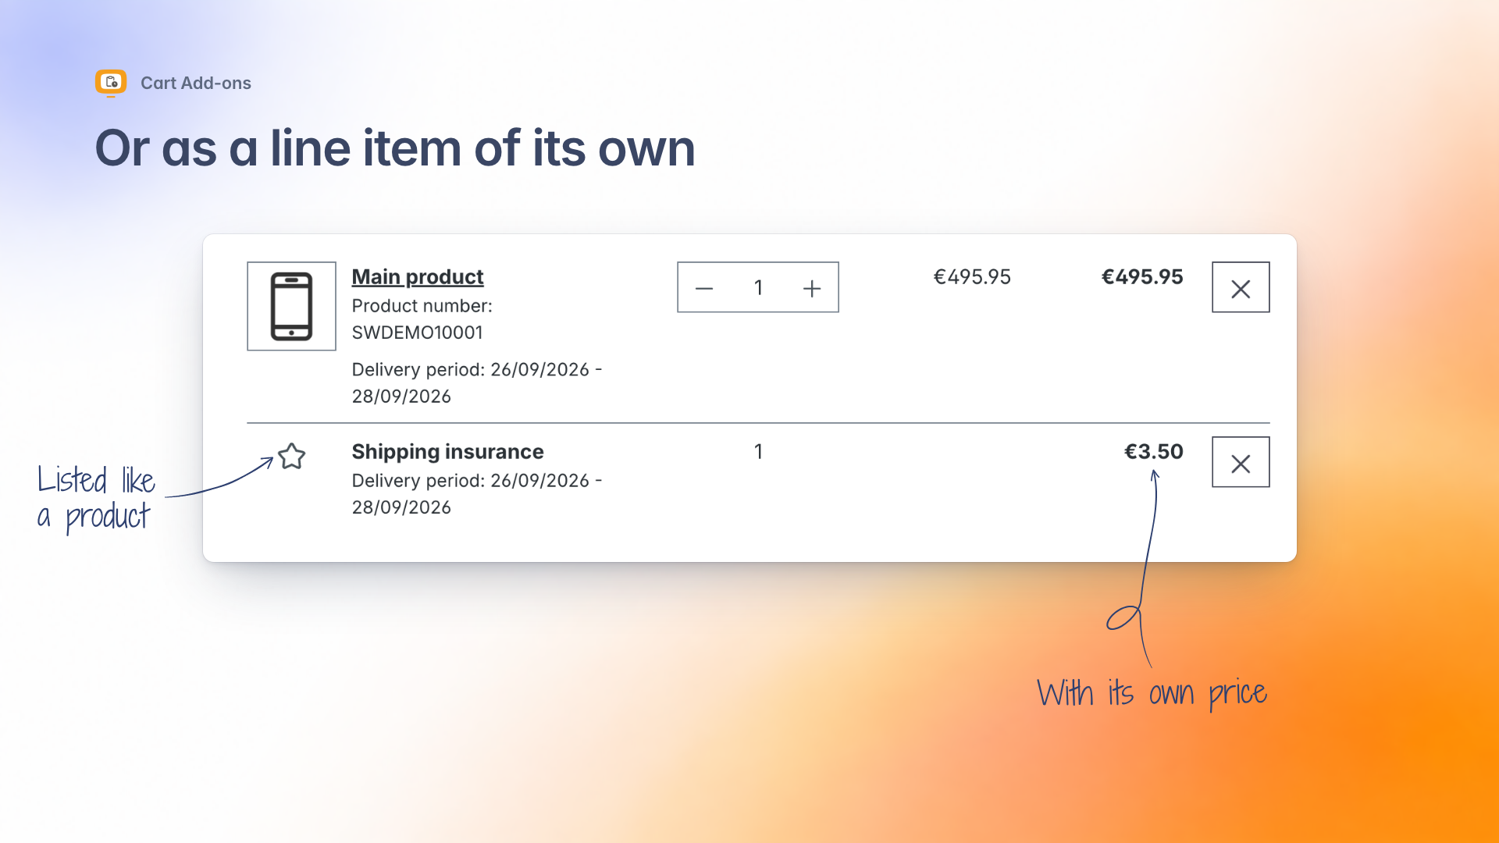Image resolution: width=1499 pixels, height=843 pixels.
Task: Click the 'With its own price' annotation
Action: coord(1152,693)
